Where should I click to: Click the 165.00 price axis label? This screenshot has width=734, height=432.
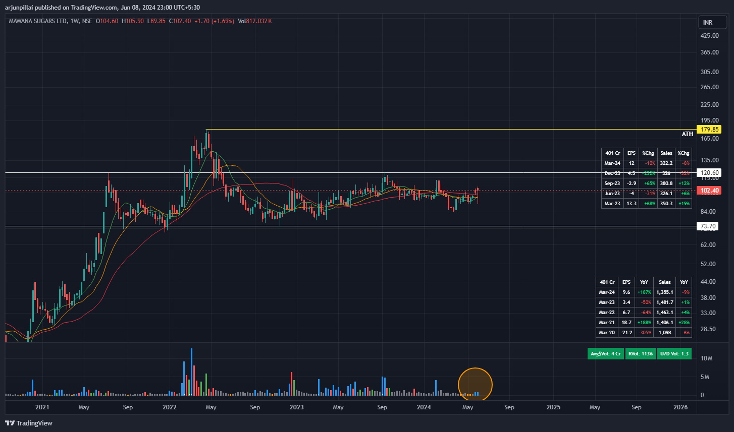[x=709, y=138]
